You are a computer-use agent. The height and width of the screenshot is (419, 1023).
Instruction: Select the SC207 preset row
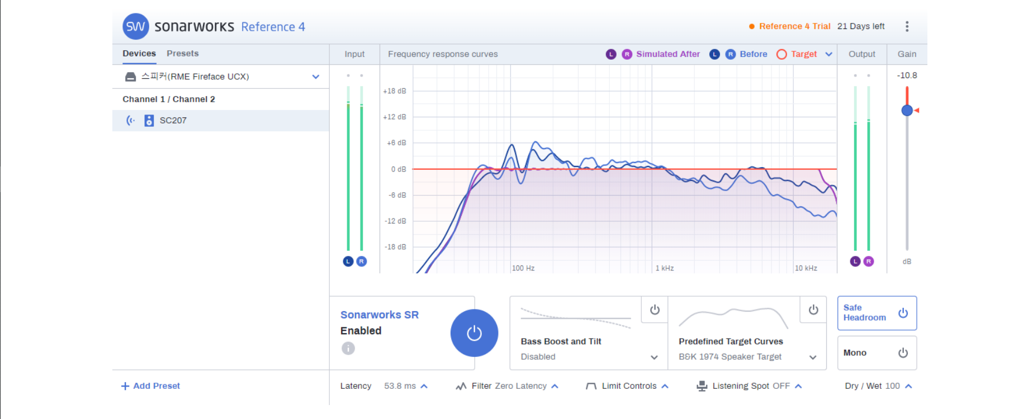pos(221,121)
